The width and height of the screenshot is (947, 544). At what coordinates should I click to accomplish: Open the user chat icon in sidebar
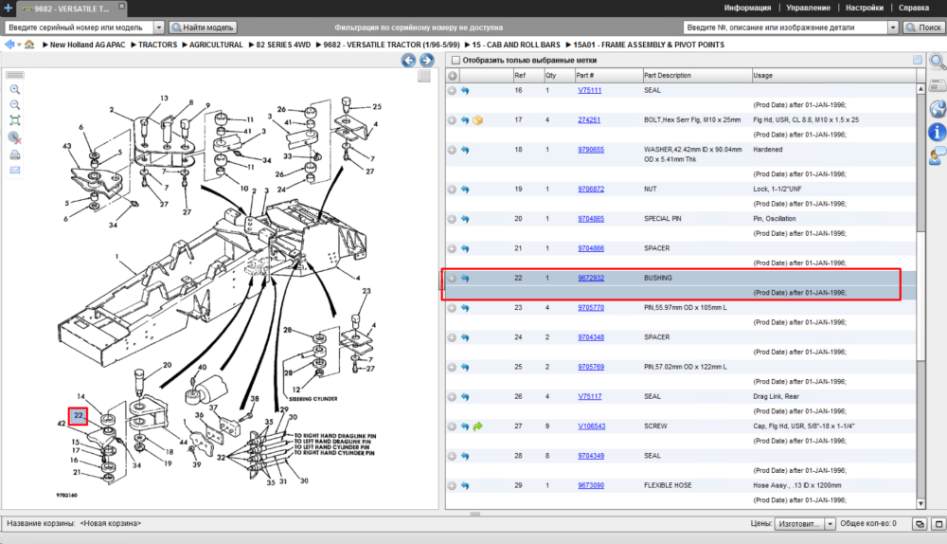pyautogui.click(x=938, y=155)
